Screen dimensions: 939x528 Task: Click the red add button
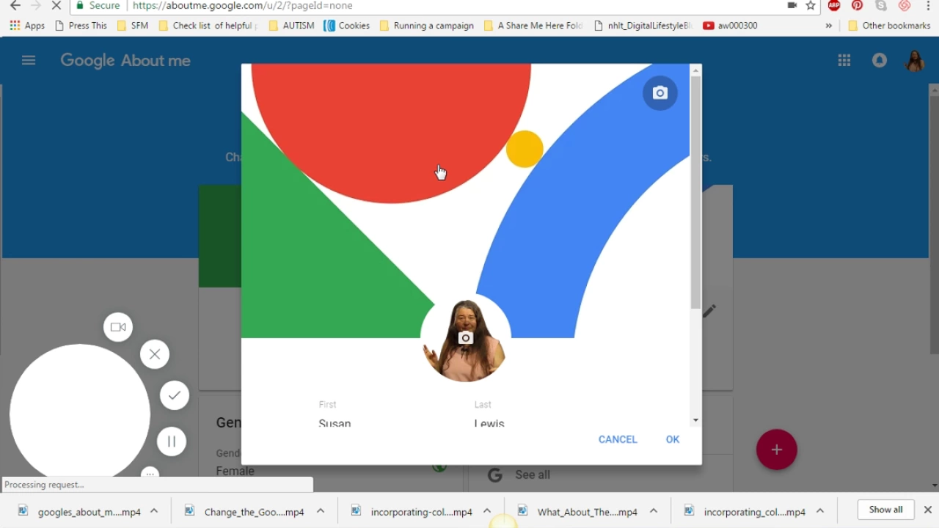[x=776, y=450]
